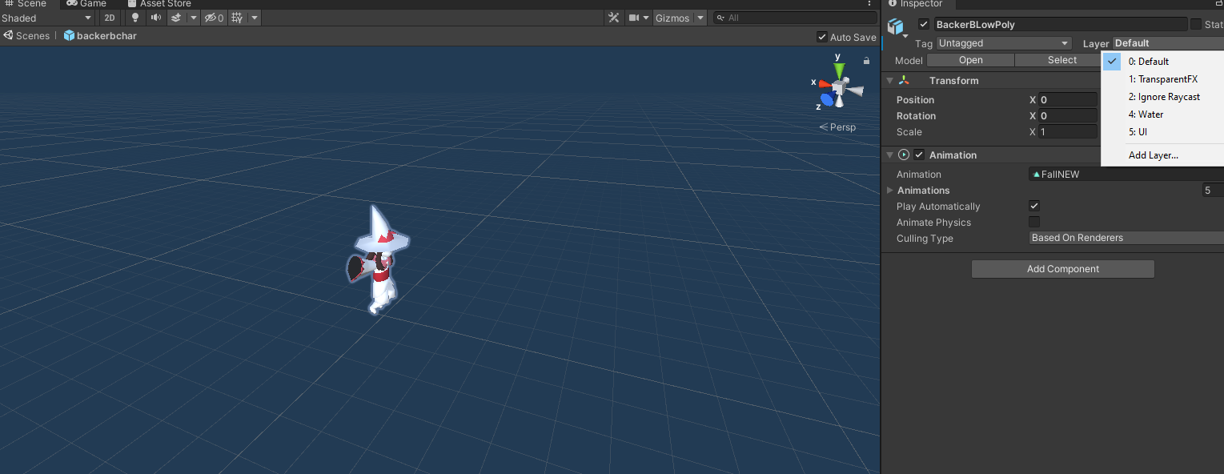Enable Animate Physics checkbox
Screen dimensions: 1224x474
pyautogui.click(x=1034, y=222)
